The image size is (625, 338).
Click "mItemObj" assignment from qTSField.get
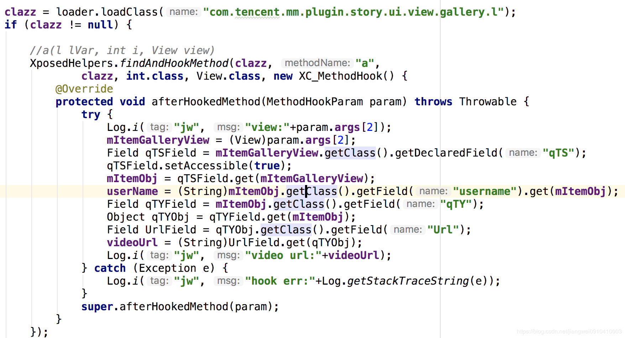tap(132, 178)
